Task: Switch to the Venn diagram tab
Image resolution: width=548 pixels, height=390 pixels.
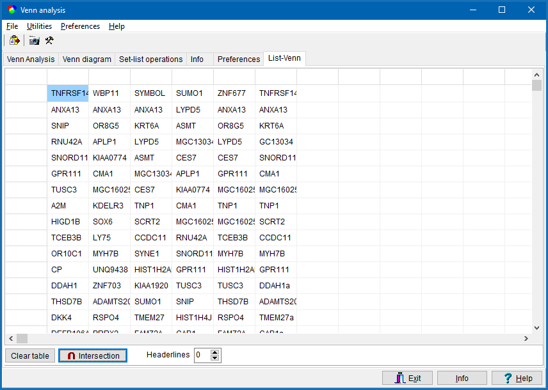Action: [x=86, y=59]
